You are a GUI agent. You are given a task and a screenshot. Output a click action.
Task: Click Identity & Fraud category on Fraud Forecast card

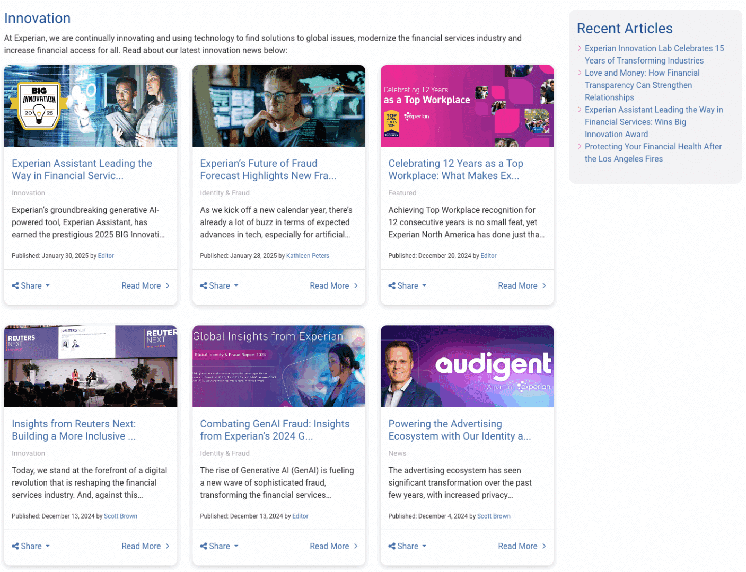[x=225, y=193]
